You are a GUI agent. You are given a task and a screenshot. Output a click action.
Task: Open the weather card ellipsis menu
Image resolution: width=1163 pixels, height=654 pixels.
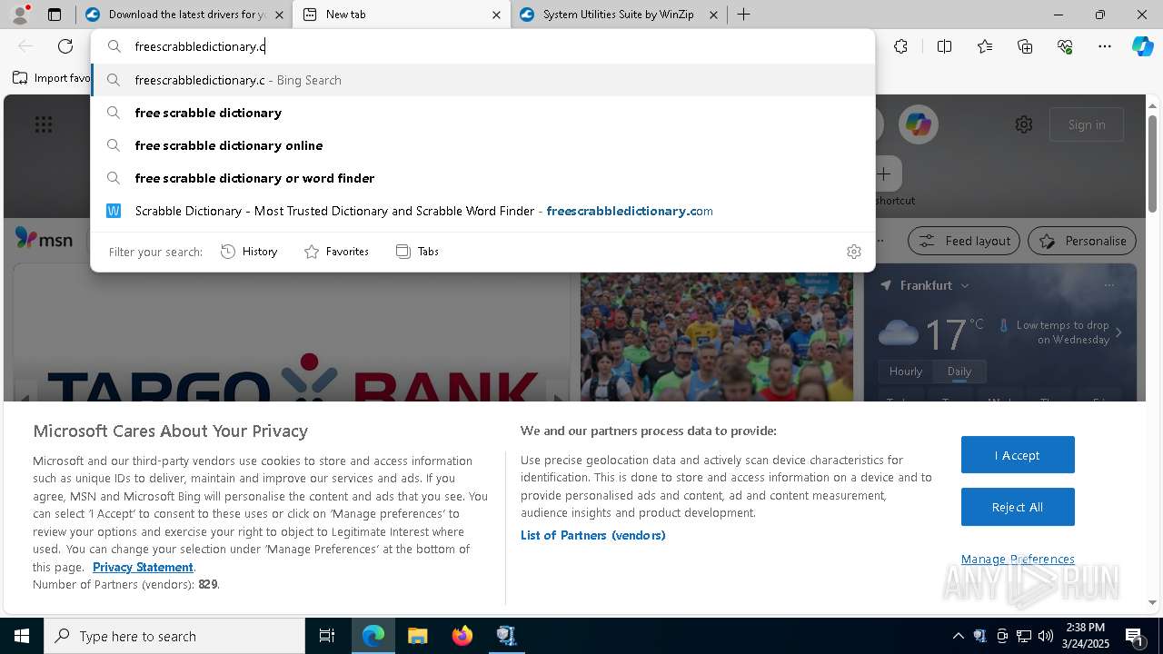pos(1108,285)
